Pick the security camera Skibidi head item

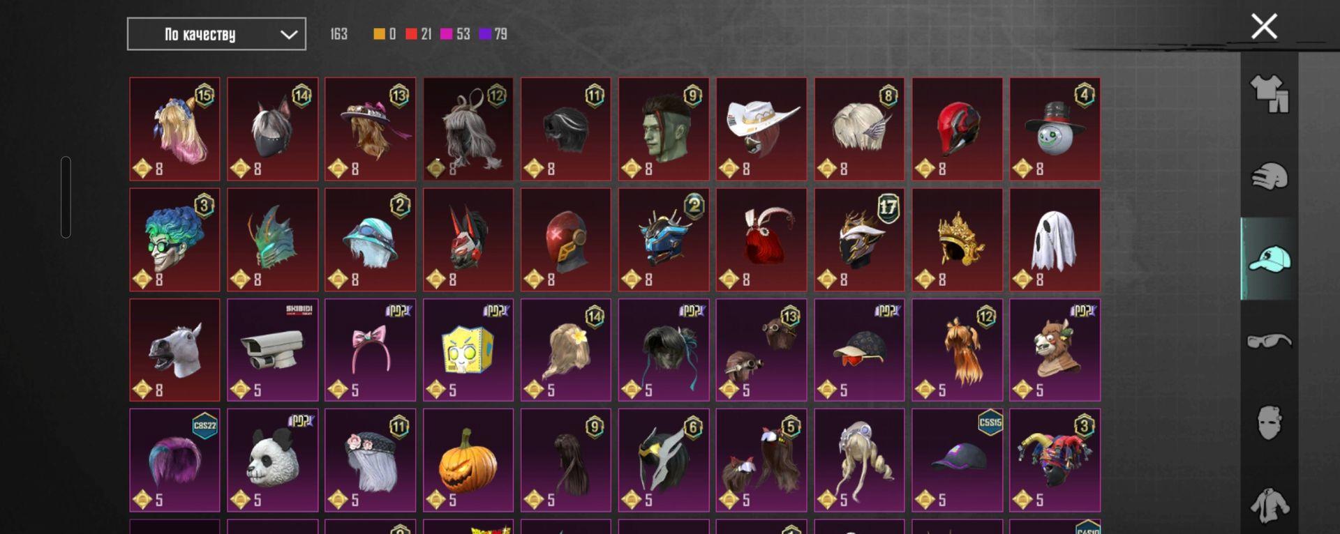[x=273, y=350]
